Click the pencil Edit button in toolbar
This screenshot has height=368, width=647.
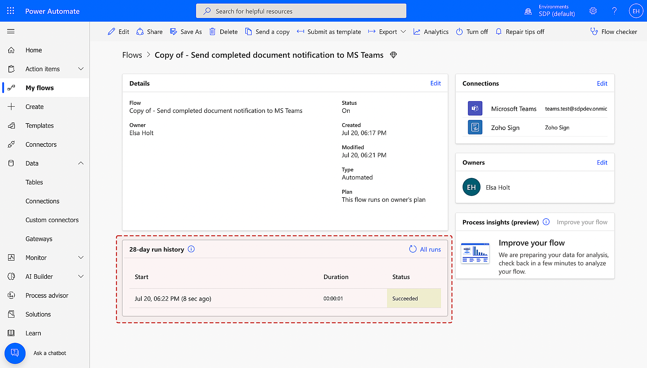pos(118,32)
